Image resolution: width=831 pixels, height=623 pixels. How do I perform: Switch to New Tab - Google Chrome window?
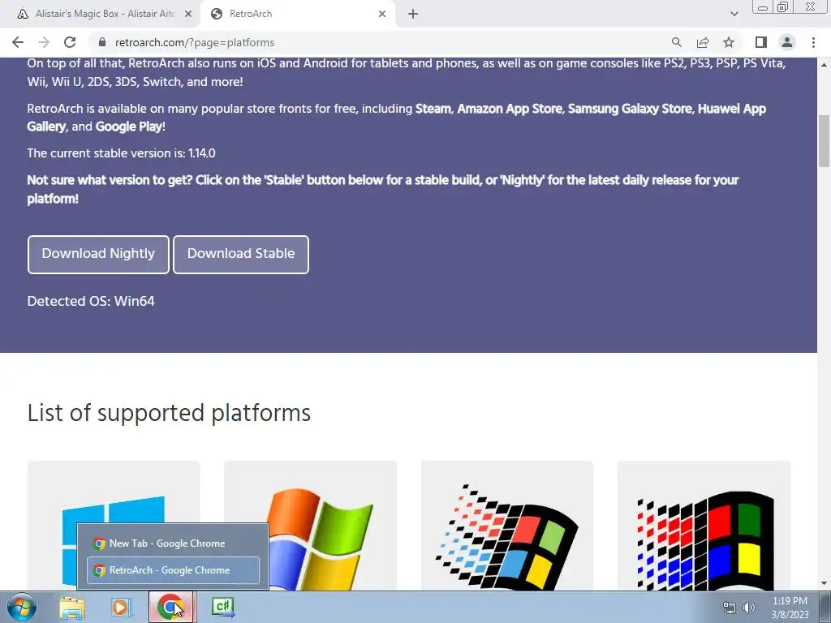pos(173,544)
